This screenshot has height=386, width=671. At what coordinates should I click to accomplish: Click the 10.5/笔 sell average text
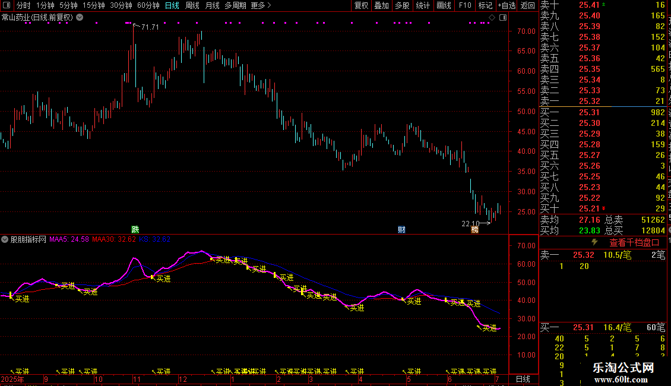click(x=617, y=255)
